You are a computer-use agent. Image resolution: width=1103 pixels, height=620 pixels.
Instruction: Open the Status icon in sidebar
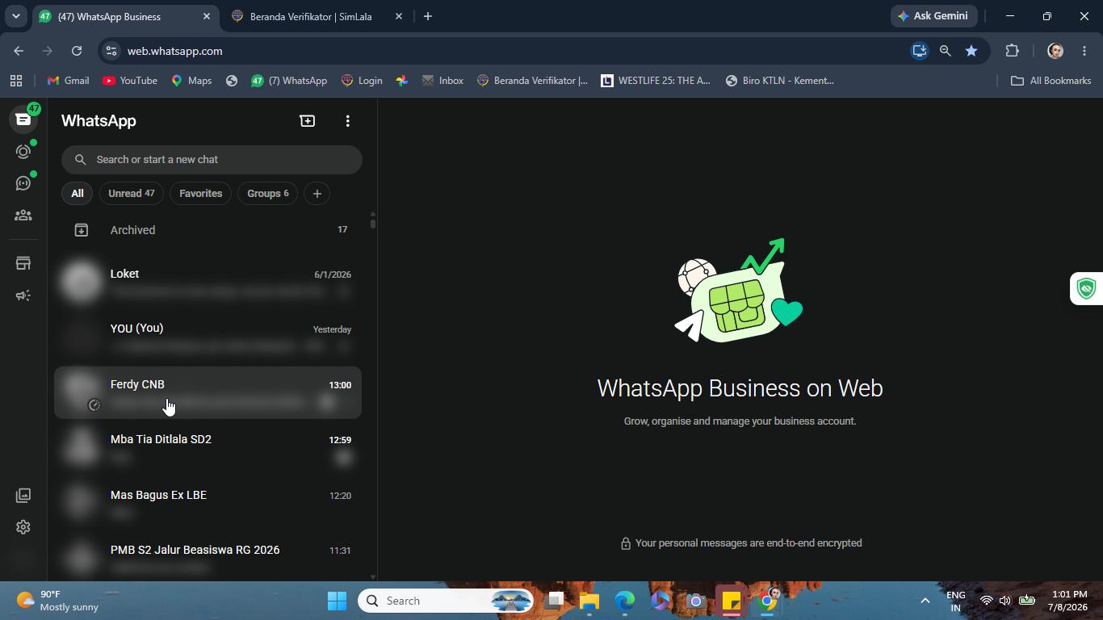[23, 152]
